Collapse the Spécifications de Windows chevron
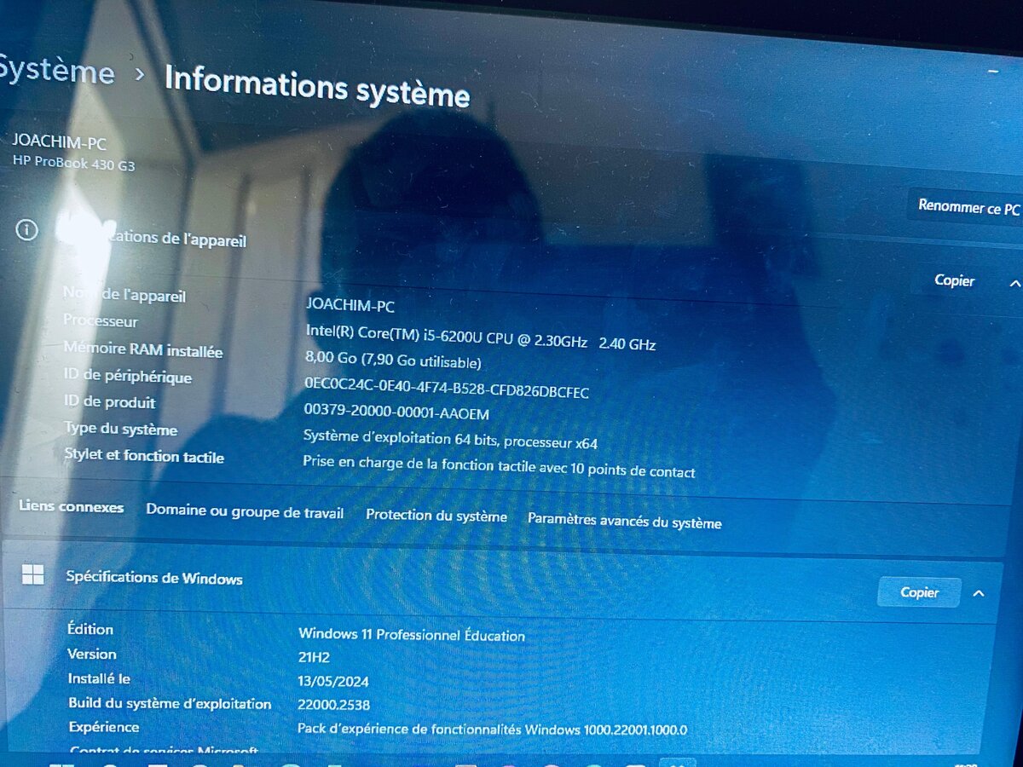The width and height of the screenshot is (1023, 767). click(x=979, y=593)
